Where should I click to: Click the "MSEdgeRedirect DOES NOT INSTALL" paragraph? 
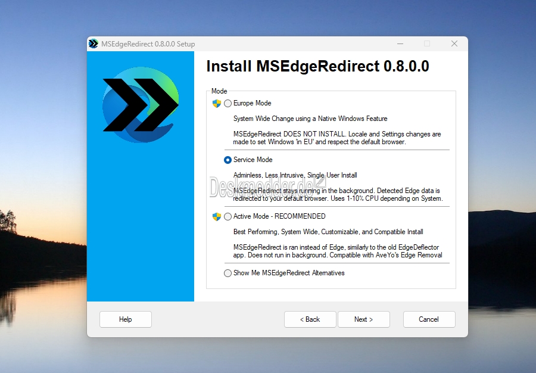[337, 138]
